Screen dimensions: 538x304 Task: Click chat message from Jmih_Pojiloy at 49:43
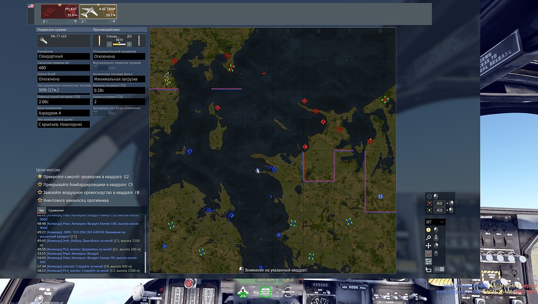88,243
